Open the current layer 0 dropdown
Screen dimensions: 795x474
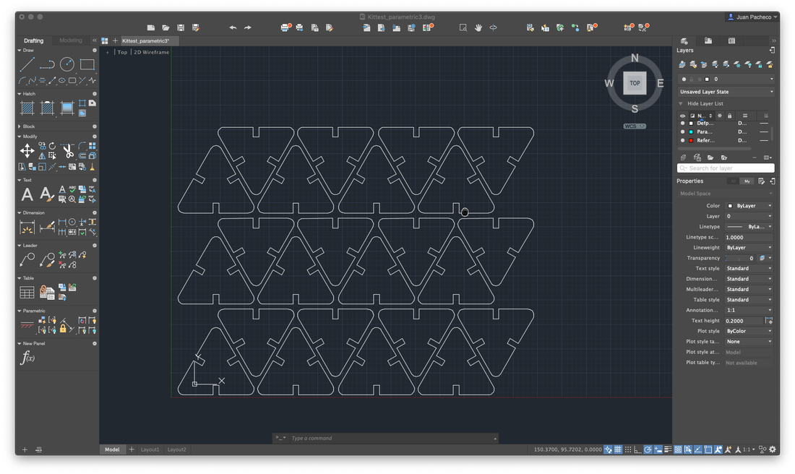(x=726, y=79)
